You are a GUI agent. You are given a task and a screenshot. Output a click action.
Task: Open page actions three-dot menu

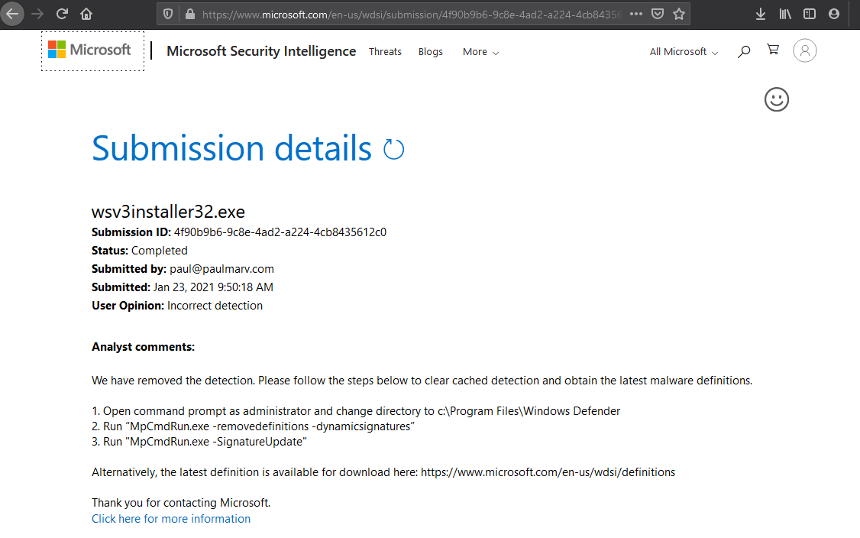636,14
